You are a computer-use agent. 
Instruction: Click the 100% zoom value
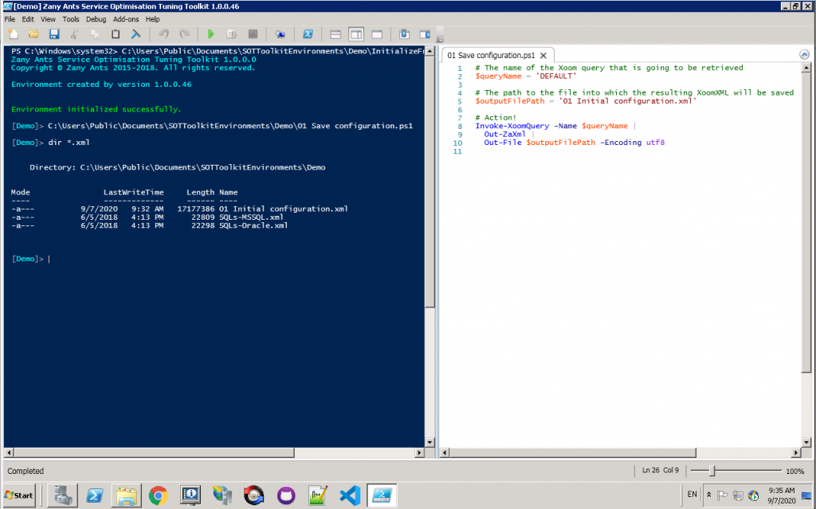(794, 471)
